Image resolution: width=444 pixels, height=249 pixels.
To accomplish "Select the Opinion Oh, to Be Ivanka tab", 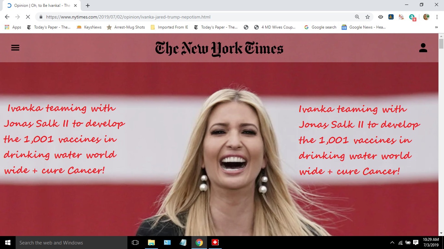I will click(x=42, y=6).
